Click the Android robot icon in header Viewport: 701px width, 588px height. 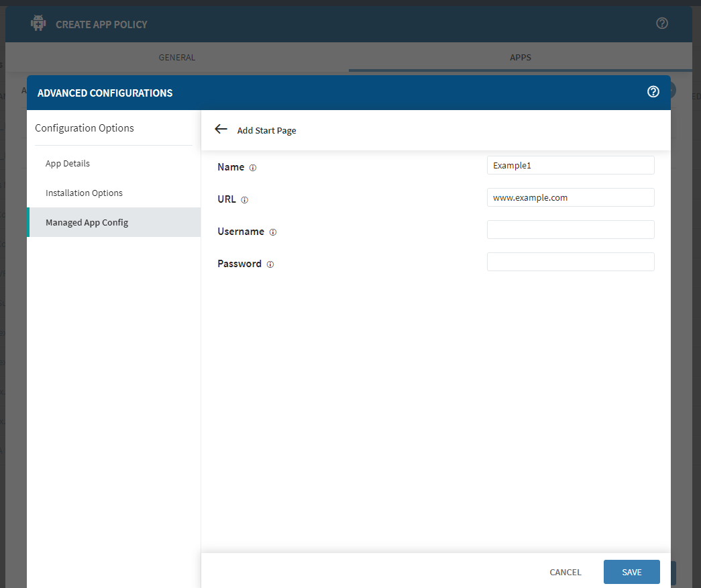tap(39, 23)
